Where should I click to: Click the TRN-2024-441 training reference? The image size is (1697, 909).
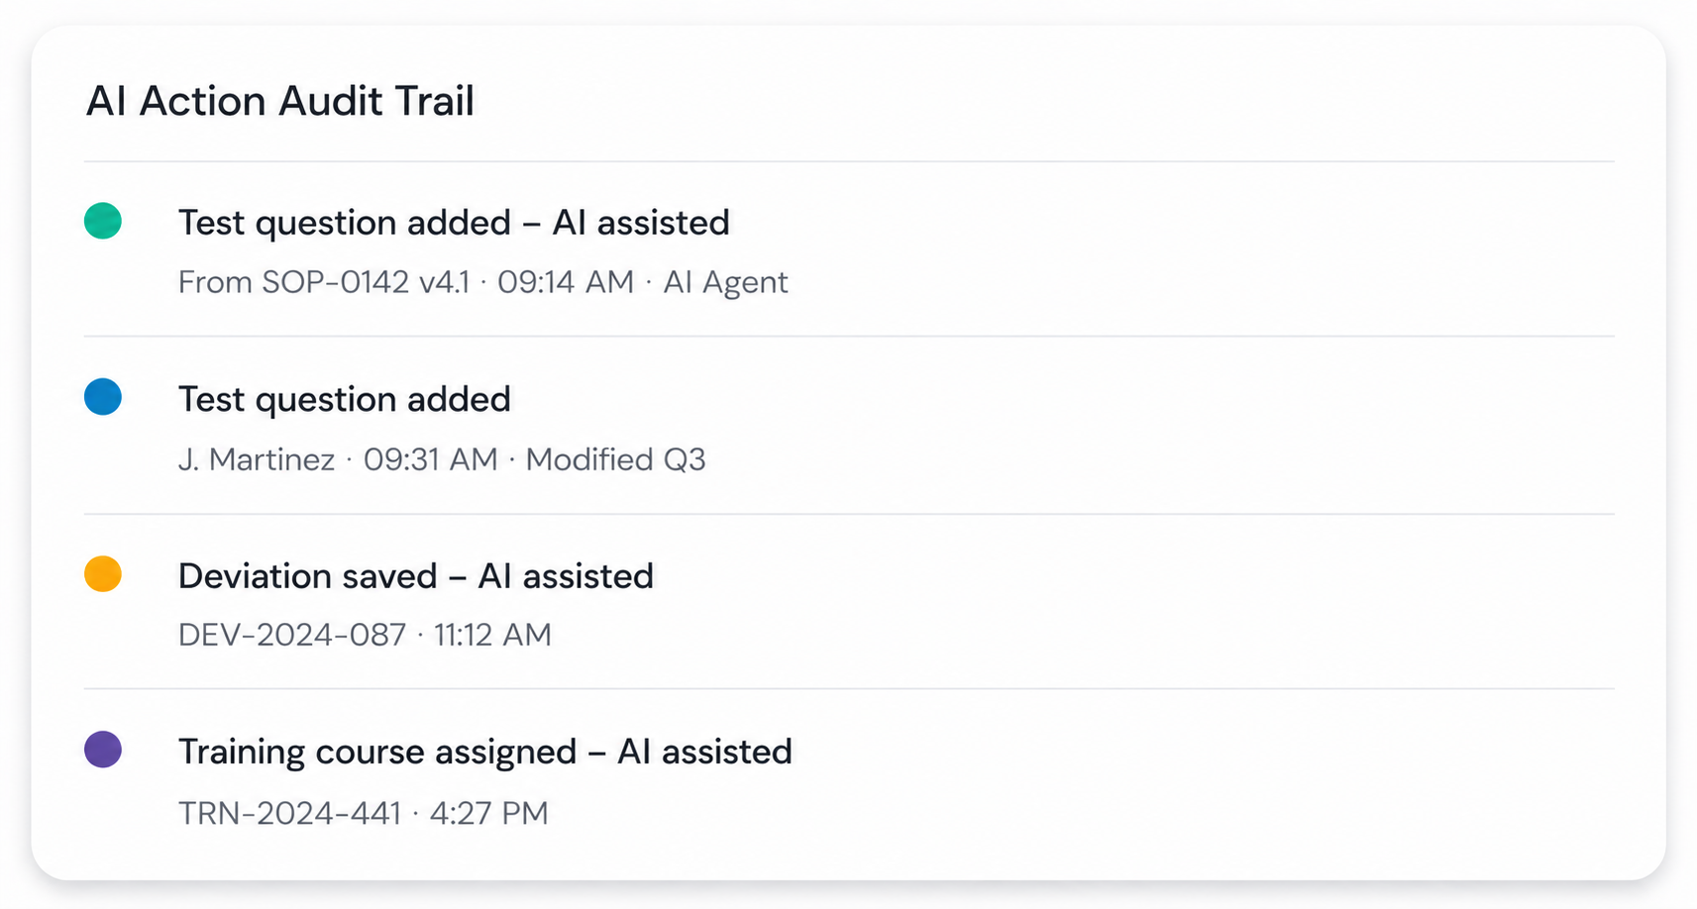(x=288, y=812)
